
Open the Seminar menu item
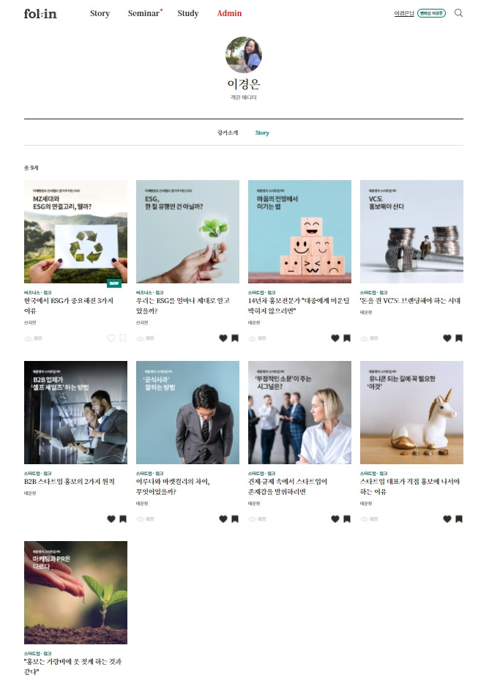(144, 13)
